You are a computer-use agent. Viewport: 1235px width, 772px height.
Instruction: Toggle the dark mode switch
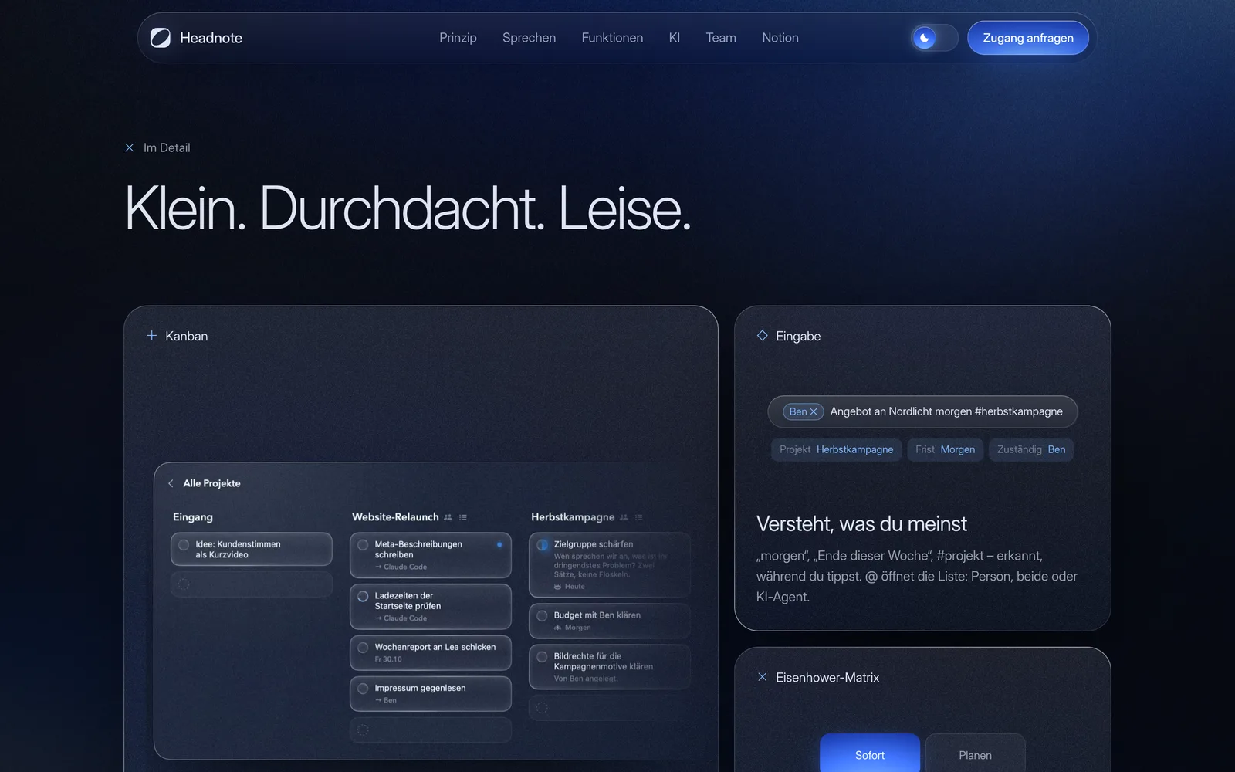(x=934, y=38)
